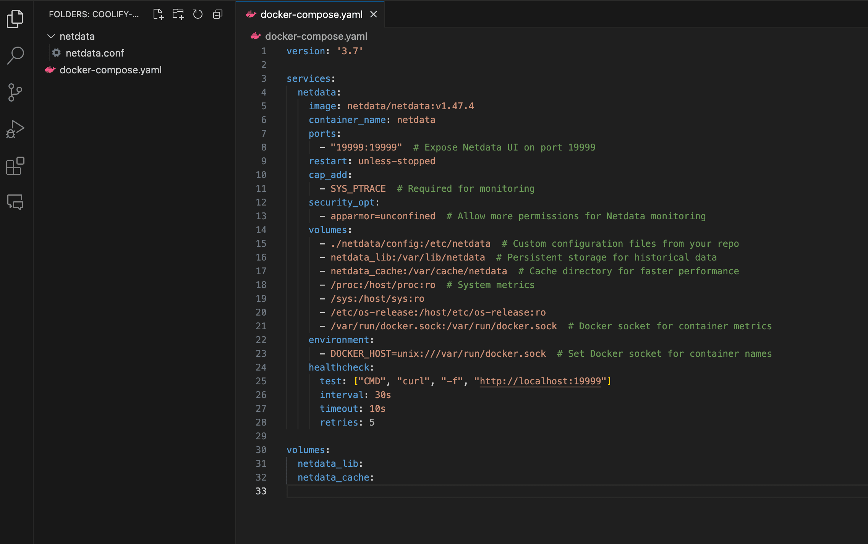Click the services key on line 3
The width and height of the screenshot is (868, 544).
tap(308, 78)
